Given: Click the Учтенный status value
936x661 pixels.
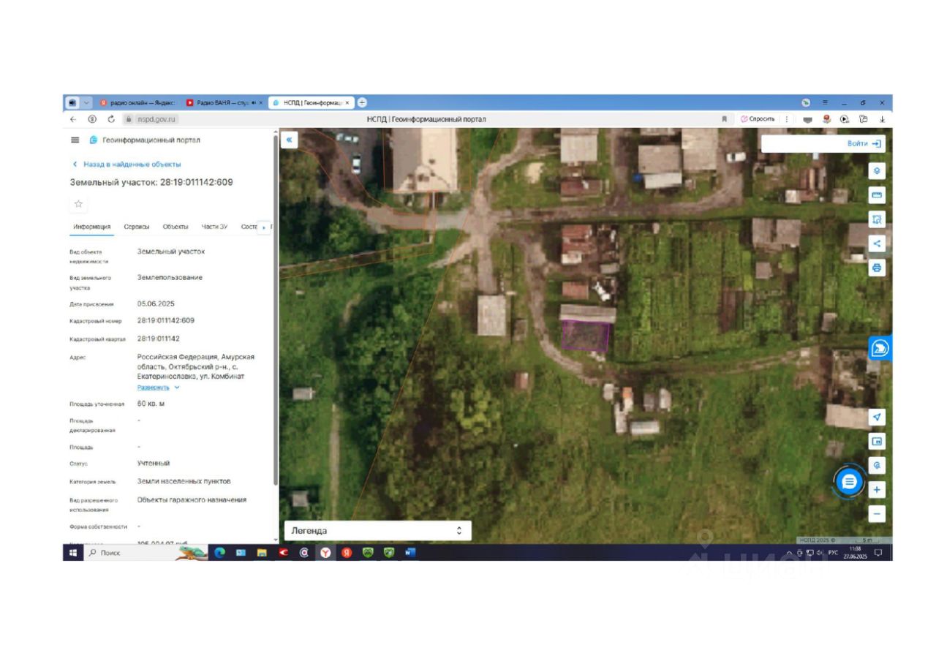Looking at the screenshot, I should 154,463.
